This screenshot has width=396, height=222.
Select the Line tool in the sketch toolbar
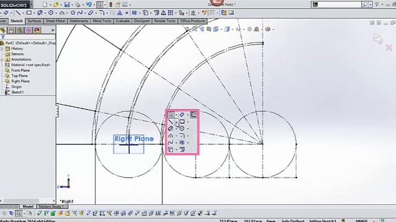click(18, 12)
